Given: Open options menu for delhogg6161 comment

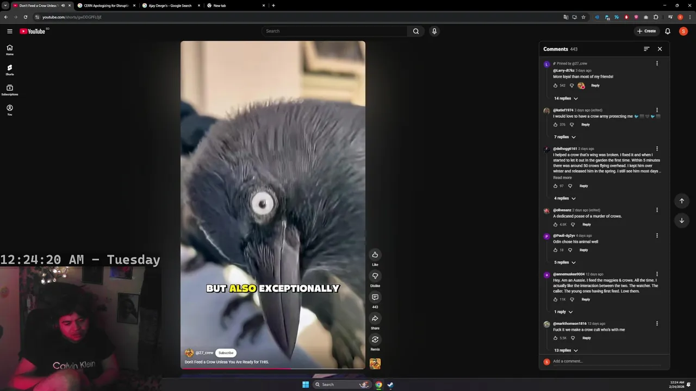Looking at the screenshot, I should coord(657,149).
